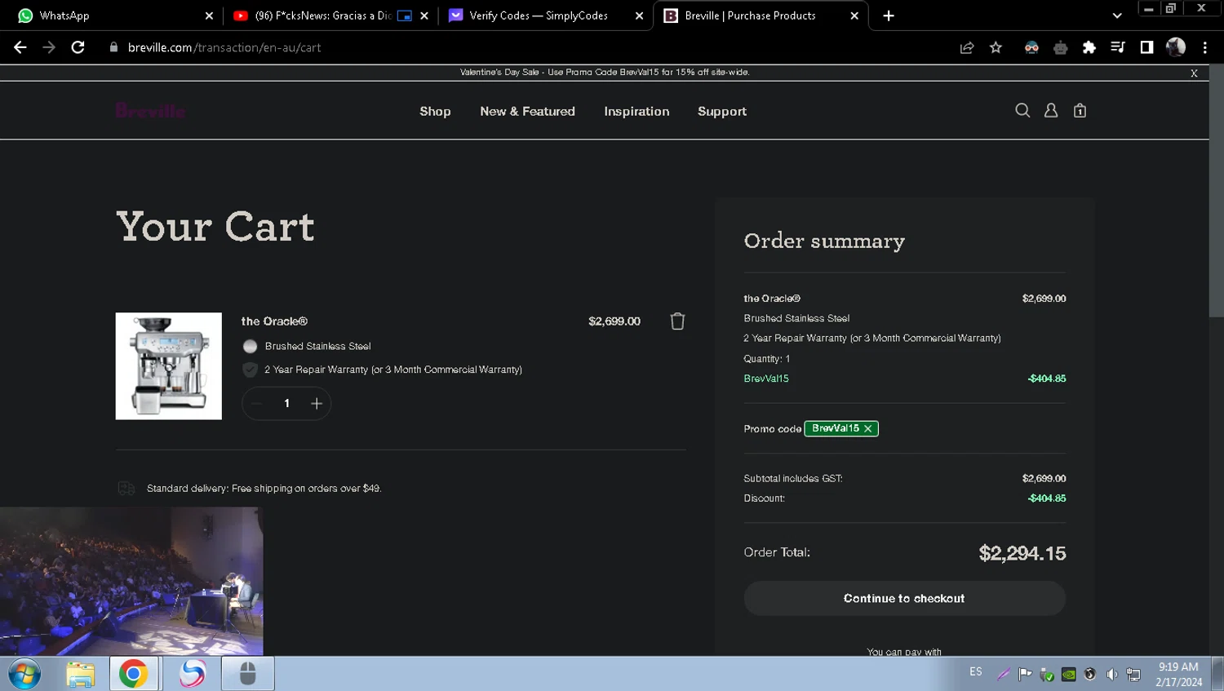Open the Support menu
Viewport: 1224px width, 691px height.
722,112
